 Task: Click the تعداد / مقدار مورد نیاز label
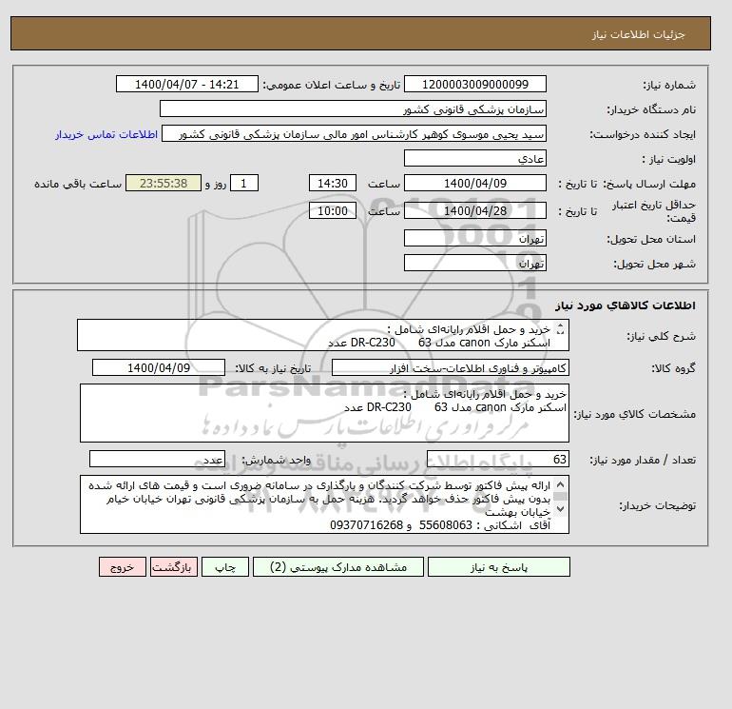(643, 460)
